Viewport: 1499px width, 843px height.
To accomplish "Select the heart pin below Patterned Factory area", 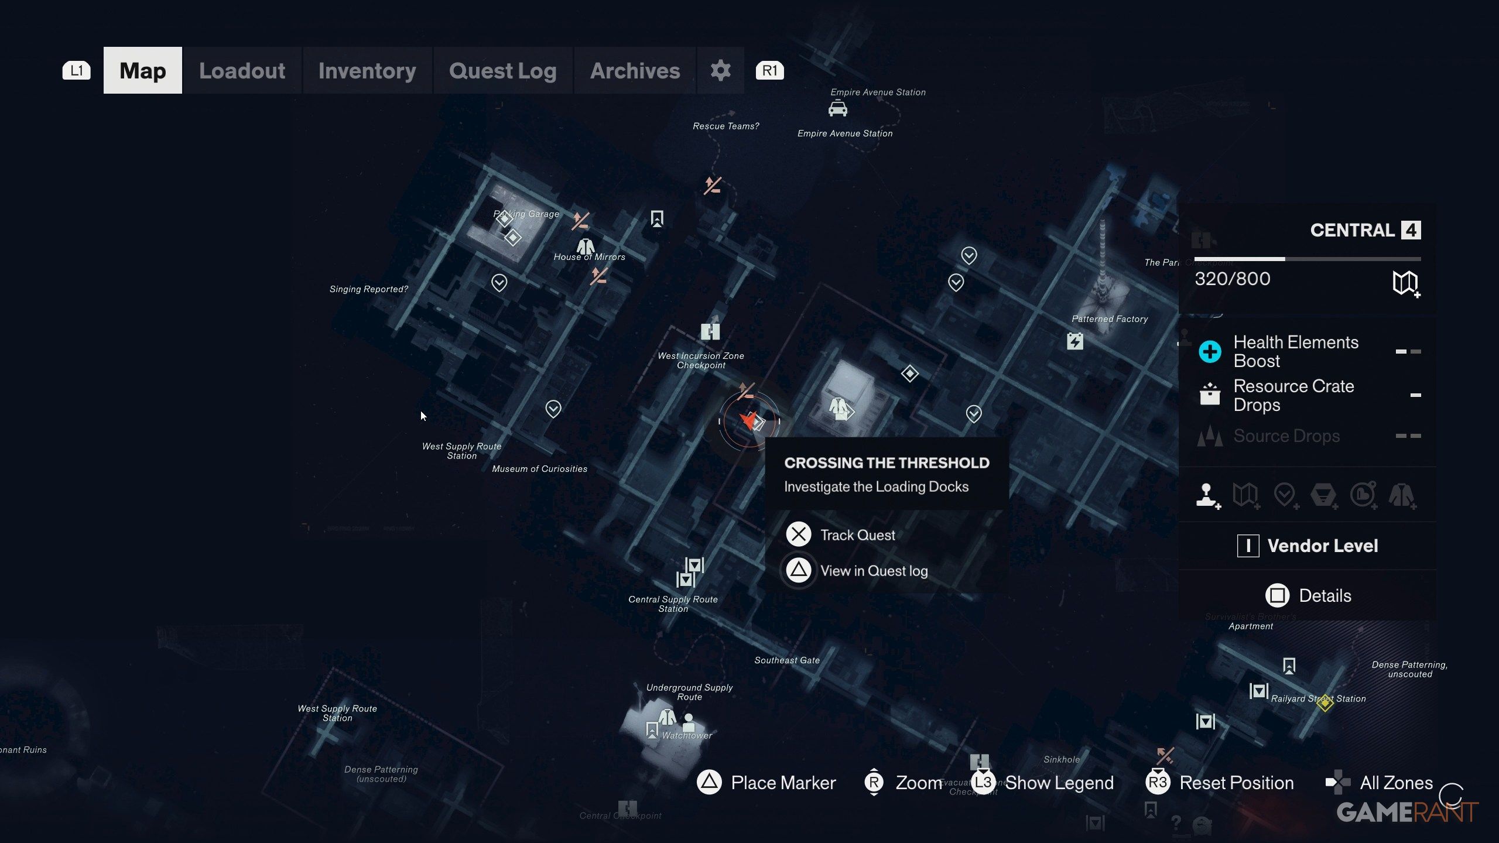I will [x=974, y=414].
